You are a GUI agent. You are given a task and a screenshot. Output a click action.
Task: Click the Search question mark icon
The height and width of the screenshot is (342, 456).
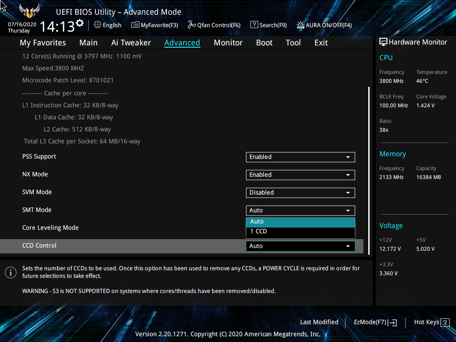[254, 25]
